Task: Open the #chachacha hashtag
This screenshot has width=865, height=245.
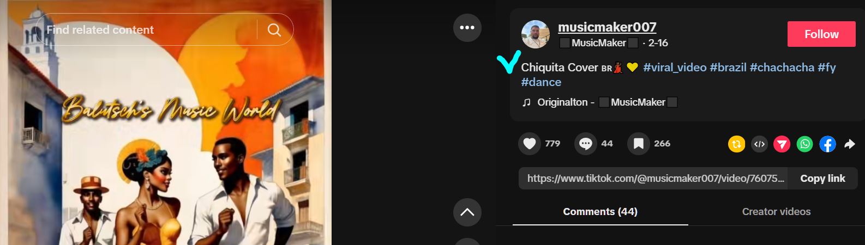Action: (x=782, y=68)
